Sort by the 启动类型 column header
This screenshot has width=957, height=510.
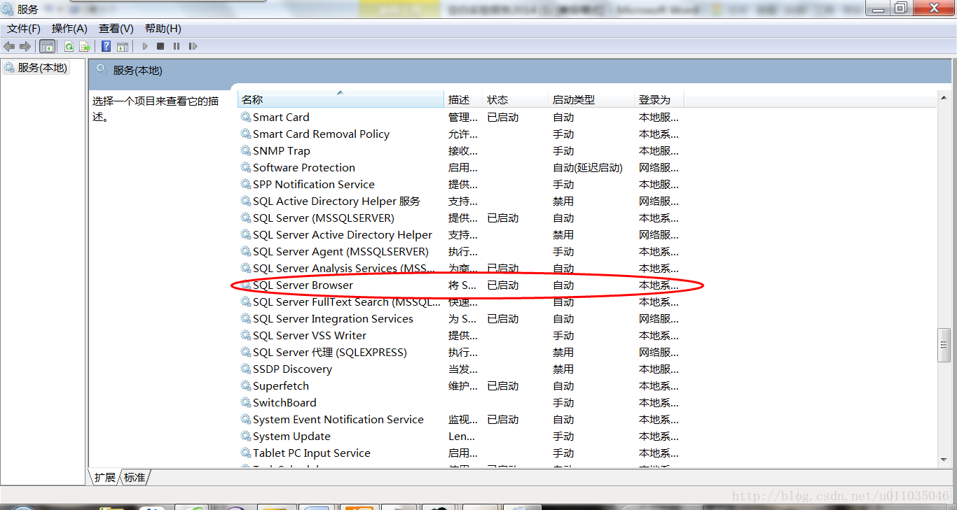[591, 99]
